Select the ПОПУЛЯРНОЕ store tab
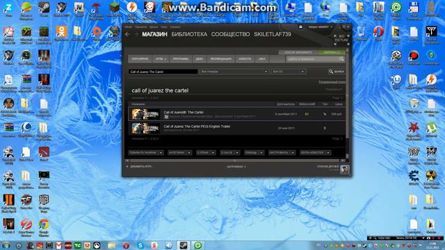Image resolution: width=445 pixels, height=250 pixels. (x=140, y=59)
